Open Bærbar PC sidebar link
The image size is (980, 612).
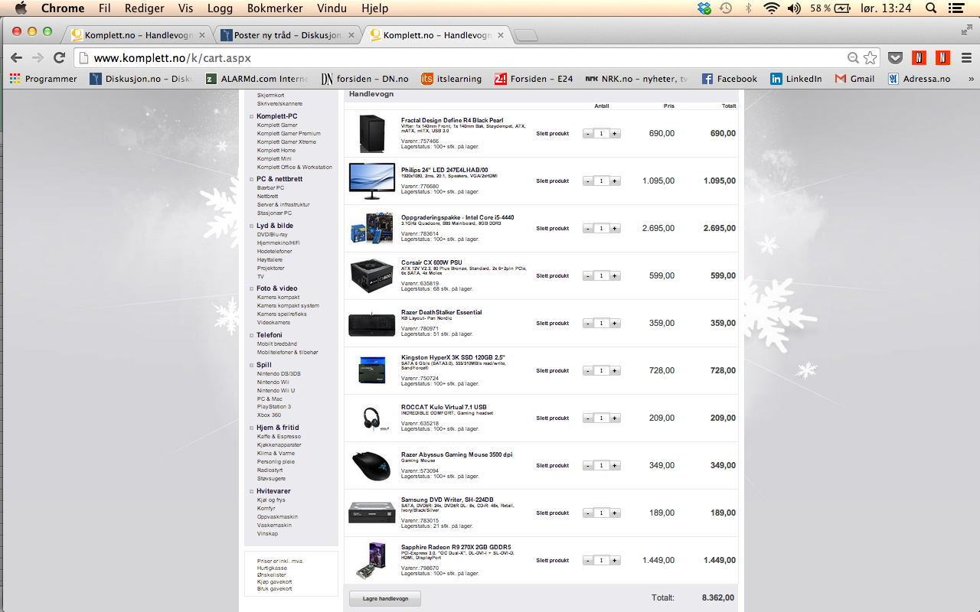click(x=270, y=188)
